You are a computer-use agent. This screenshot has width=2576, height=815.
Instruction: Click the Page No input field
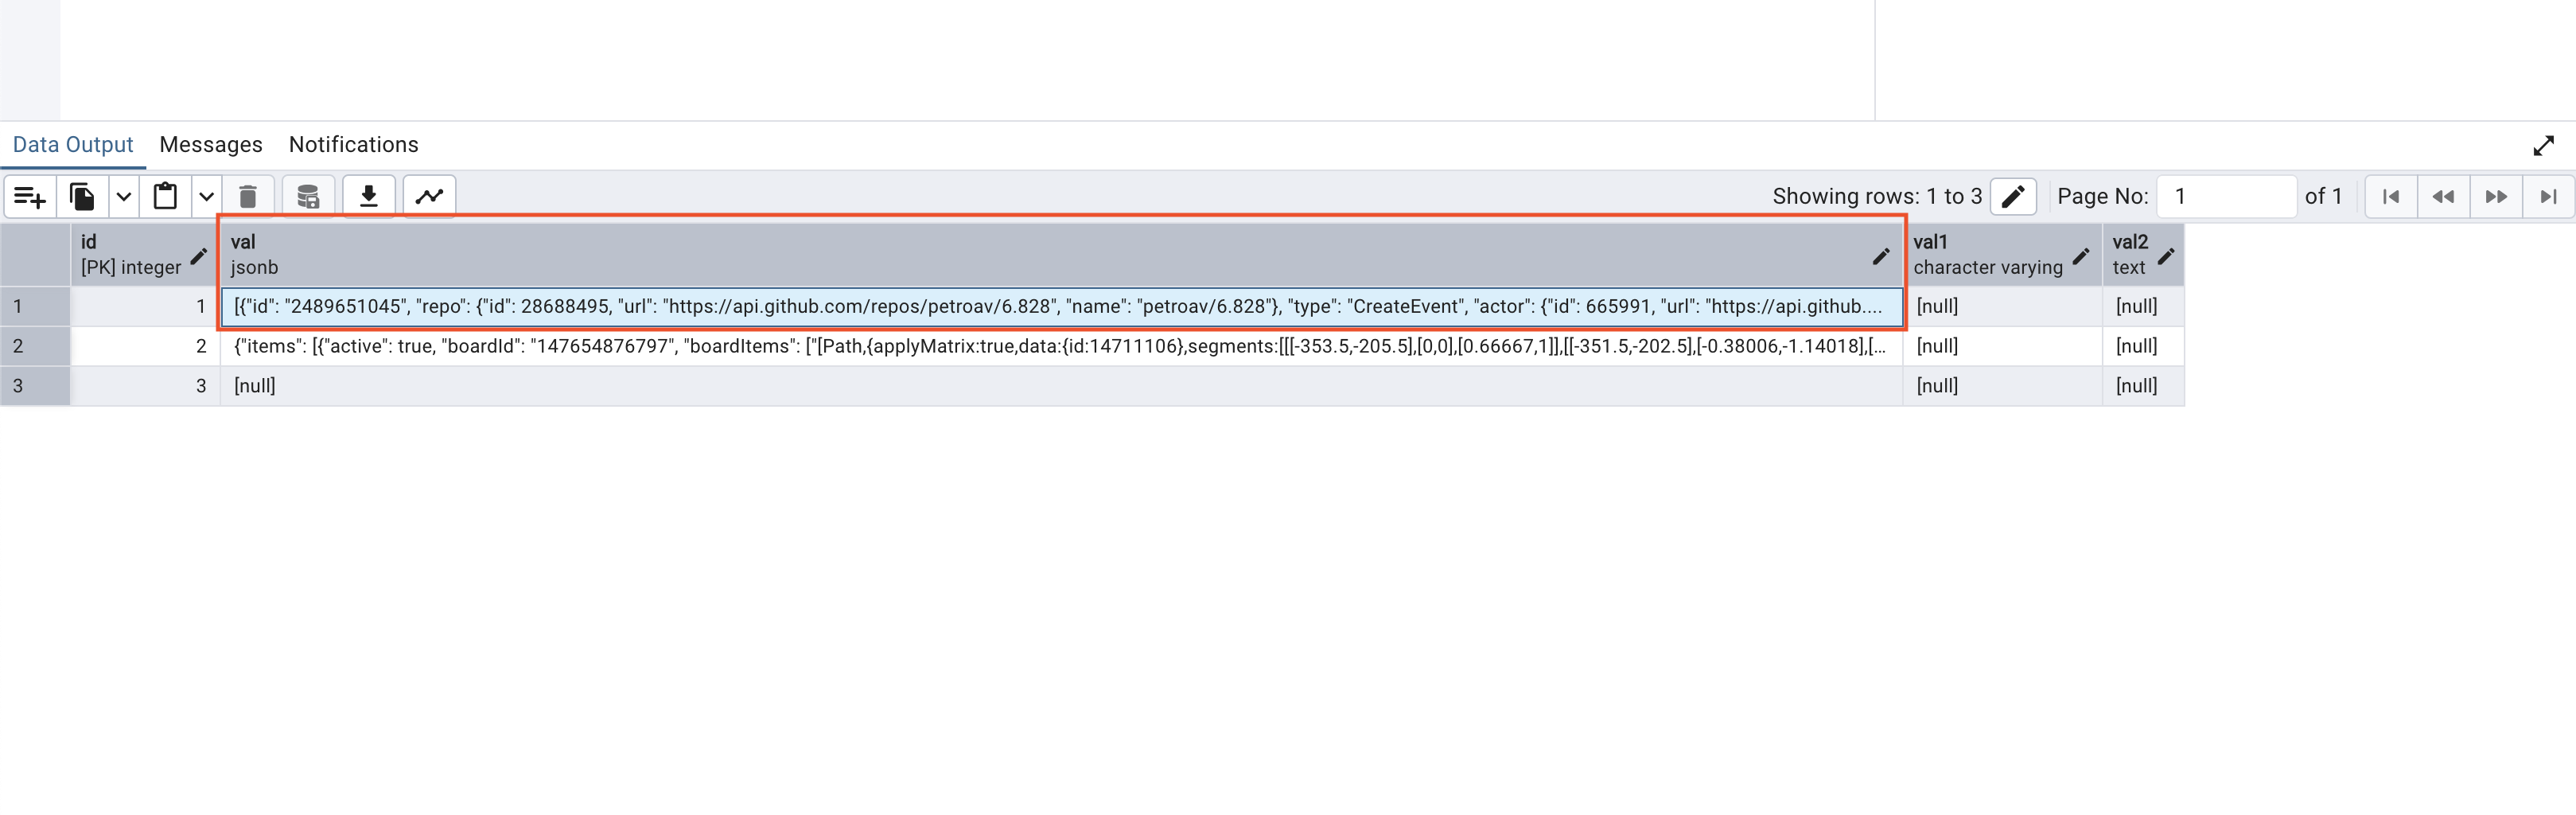(2225, 197)
